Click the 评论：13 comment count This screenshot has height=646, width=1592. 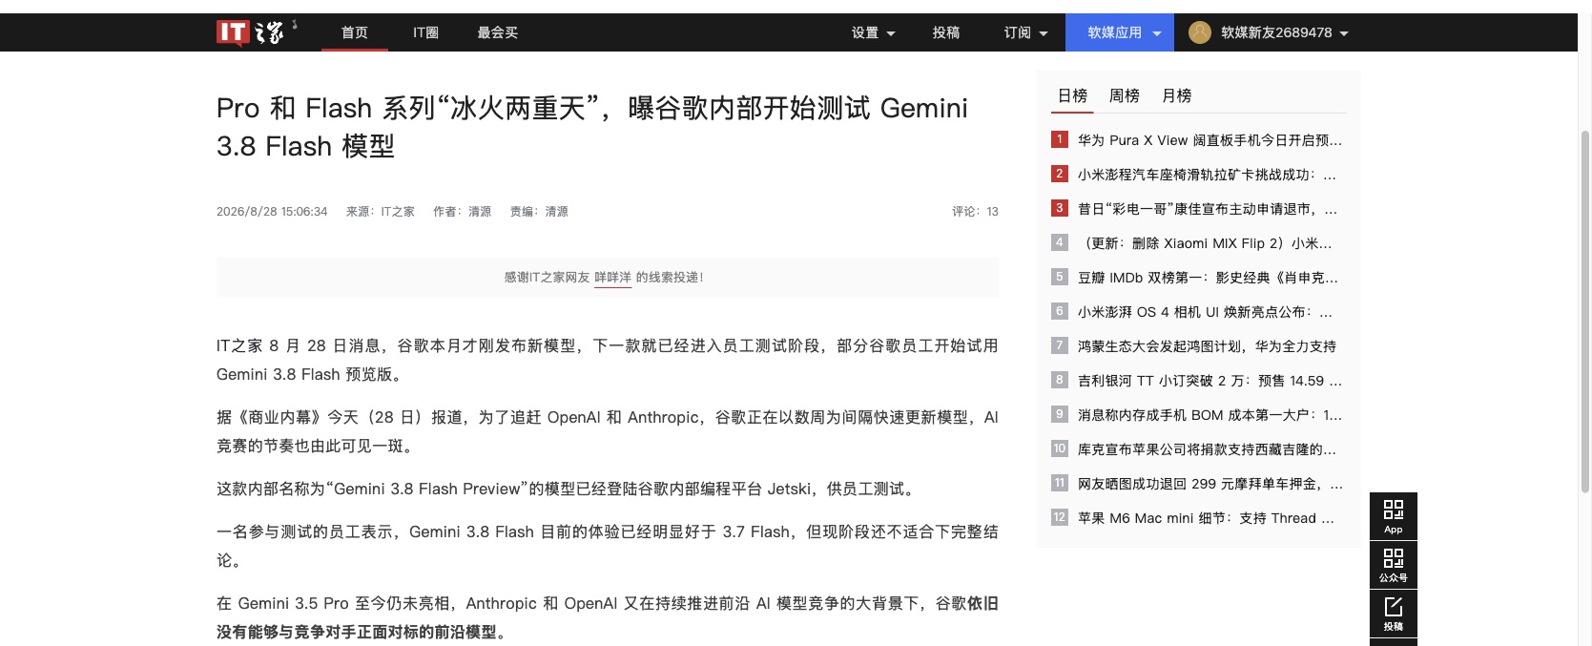click(975, 212)
